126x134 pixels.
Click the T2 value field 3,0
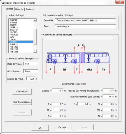click(x=109, y=116)
